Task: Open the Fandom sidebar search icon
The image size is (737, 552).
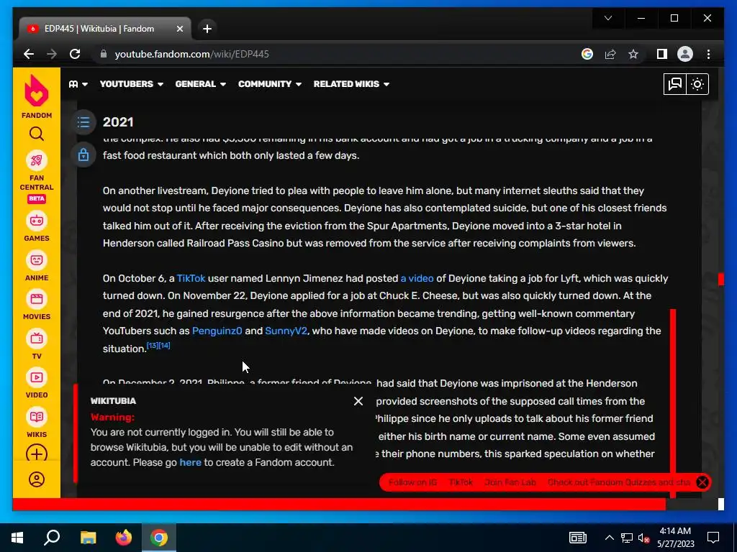Action: 37,134
